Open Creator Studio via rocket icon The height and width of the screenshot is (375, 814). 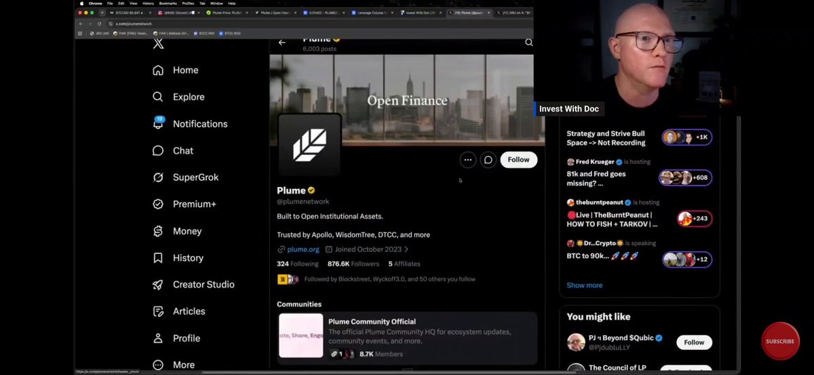coord(158,284)
